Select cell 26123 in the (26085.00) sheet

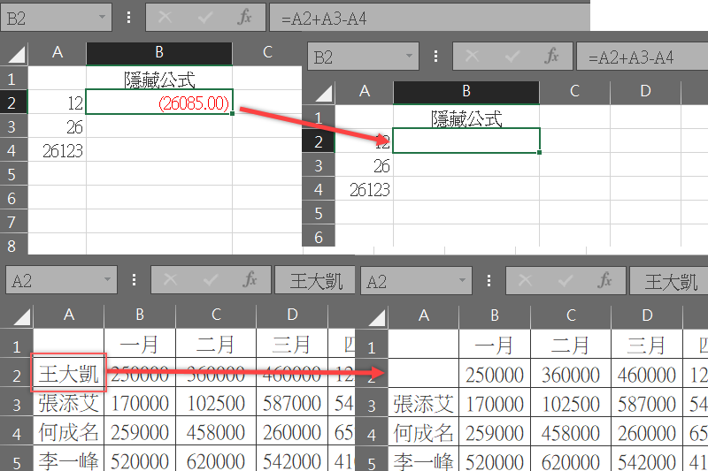(x=57, y=150)
